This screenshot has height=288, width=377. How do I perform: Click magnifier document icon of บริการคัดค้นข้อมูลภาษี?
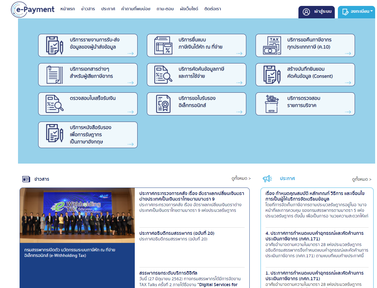[163, 75]
